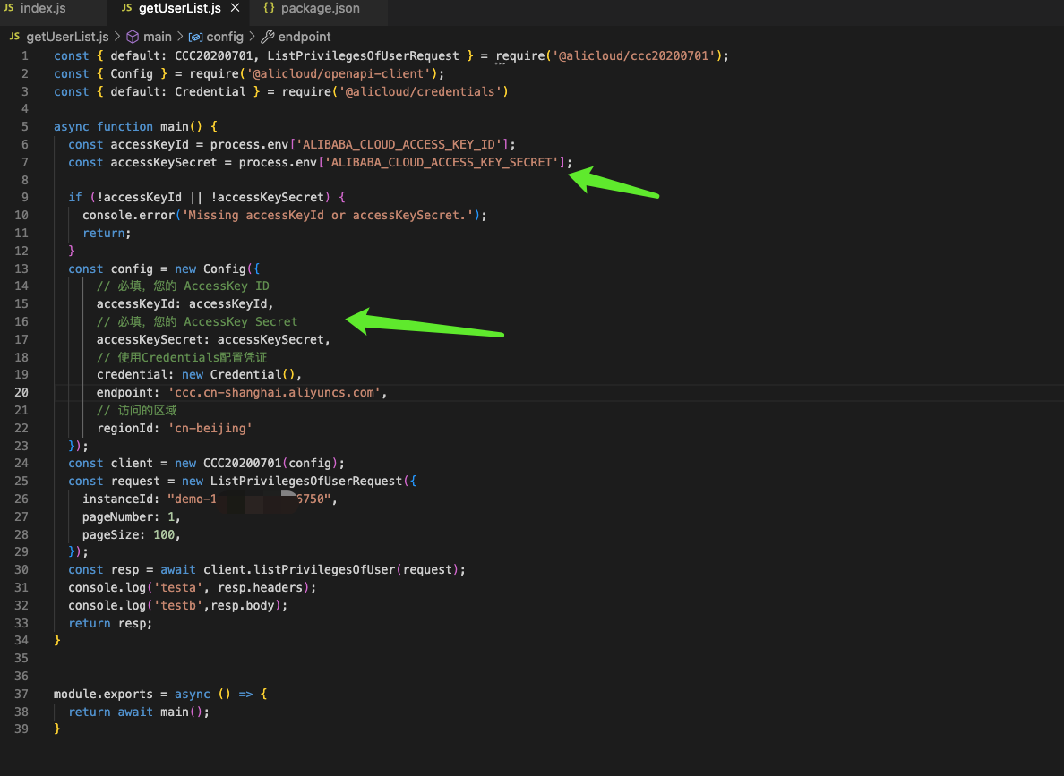Open the config breadcrumb symbol list
Viewport: 1064px width, 776px height.
[225, 37]
